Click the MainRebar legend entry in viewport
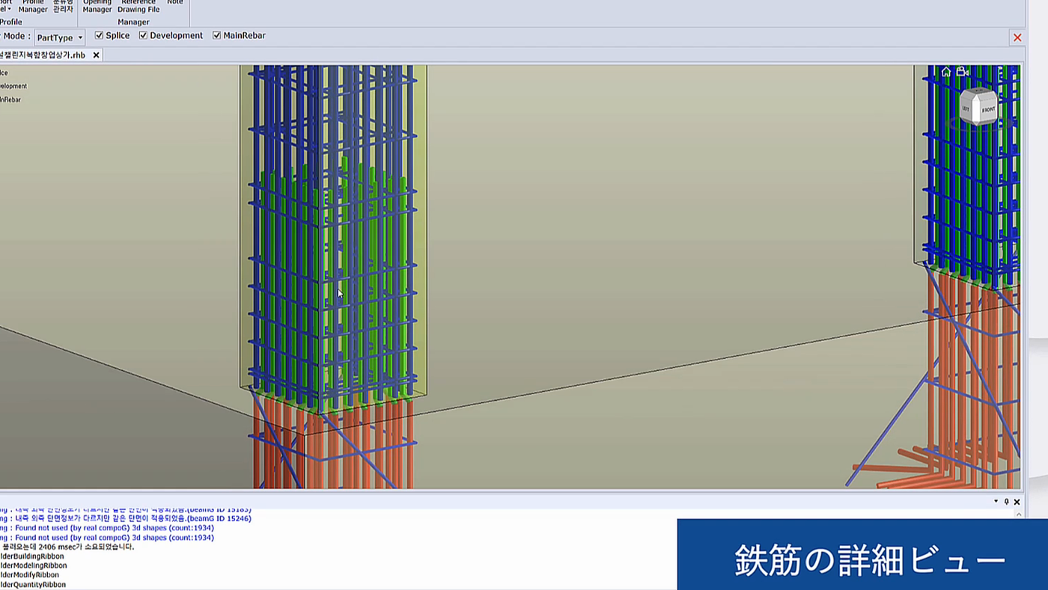 pos(10,99)
